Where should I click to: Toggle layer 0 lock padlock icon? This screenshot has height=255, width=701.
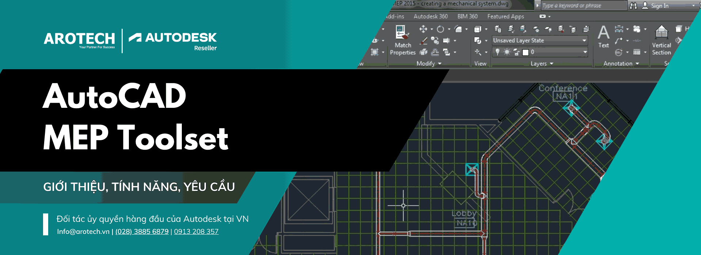[x=516, y=52]
